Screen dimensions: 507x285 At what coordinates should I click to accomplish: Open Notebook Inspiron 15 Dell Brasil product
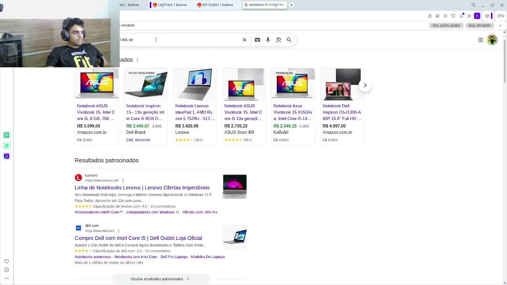click(145, 107)
